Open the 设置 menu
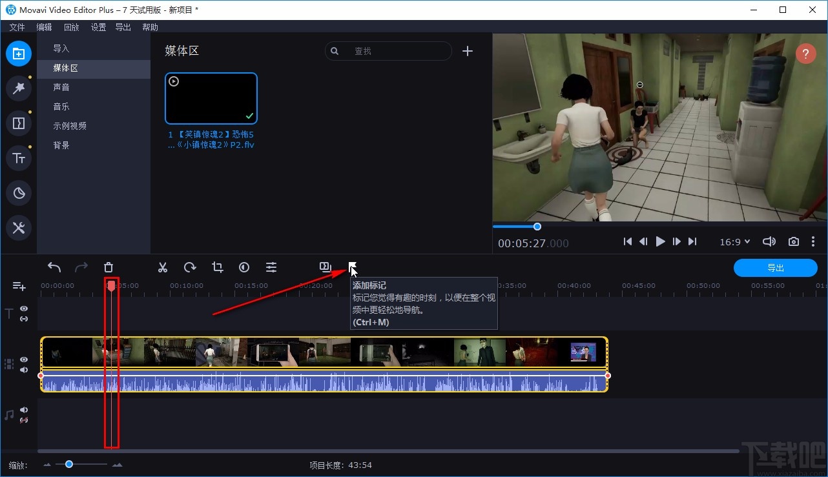828x477 pixels. click(98, 27)
